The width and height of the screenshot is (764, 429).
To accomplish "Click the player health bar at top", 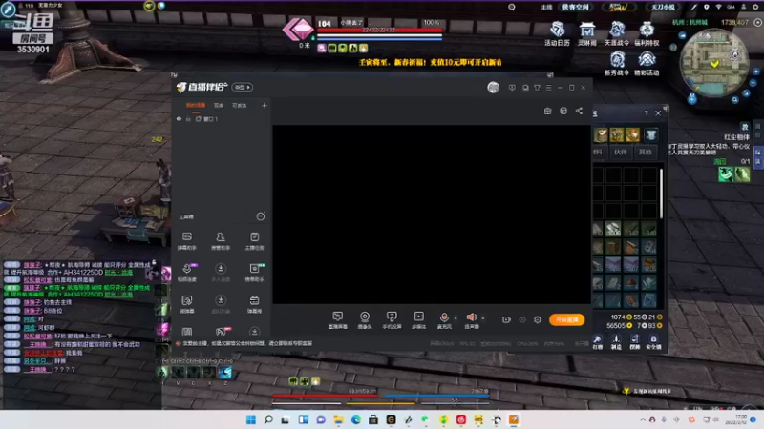I will click(x=379, y=31).
